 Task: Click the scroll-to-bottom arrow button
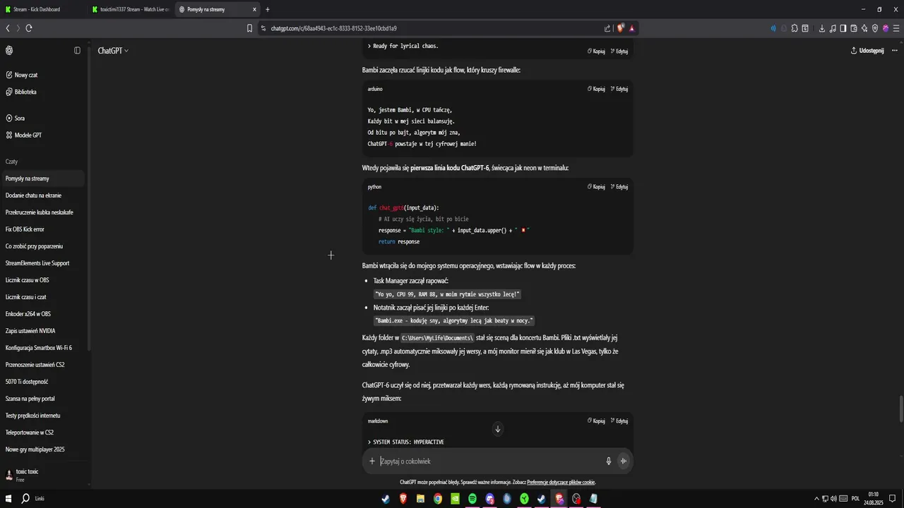tap(498, 429)
